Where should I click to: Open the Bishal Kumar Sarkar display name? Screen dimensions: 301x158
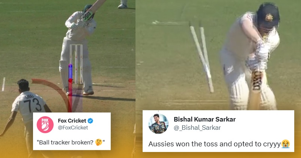click(205, 119)
